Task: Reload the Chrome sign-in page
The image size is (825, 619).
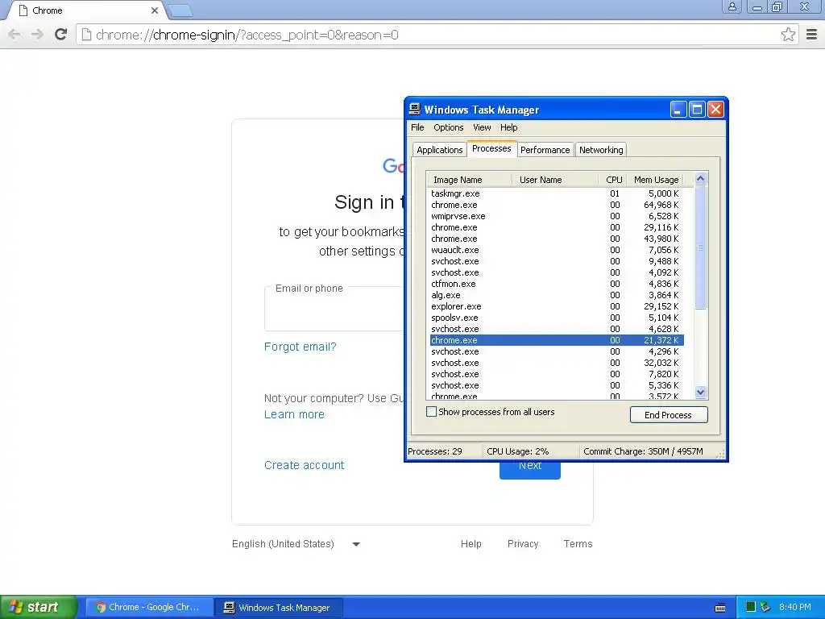Action: click(61, 35)
